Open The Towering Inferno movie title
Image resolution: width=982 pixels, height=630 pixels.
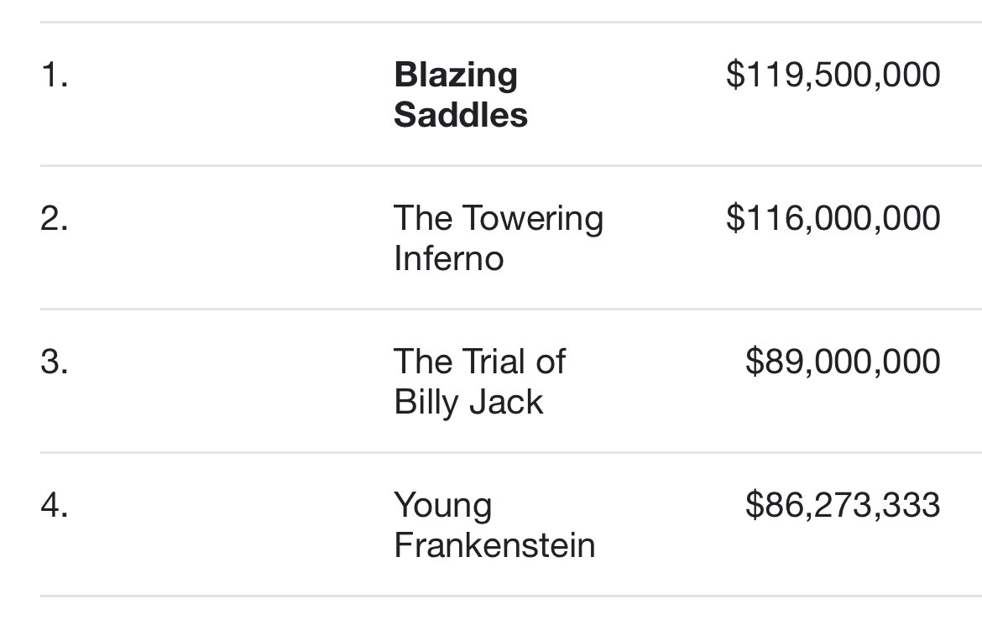(x=499, y=238)
